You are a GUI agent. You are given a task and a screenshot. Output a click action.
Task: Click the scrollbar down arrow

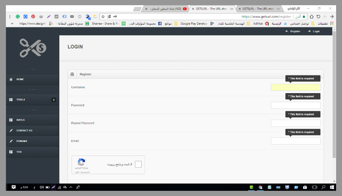coord(334,181)
